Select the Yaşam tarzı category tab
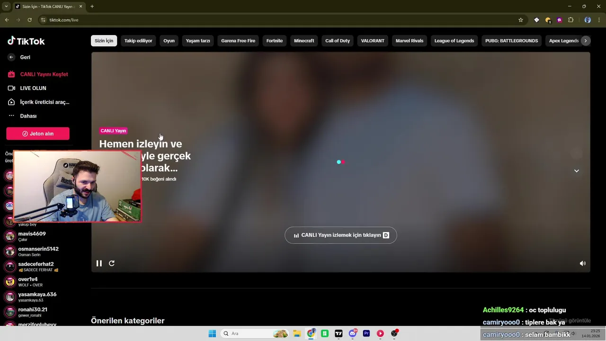 click(x=198, y=41)
